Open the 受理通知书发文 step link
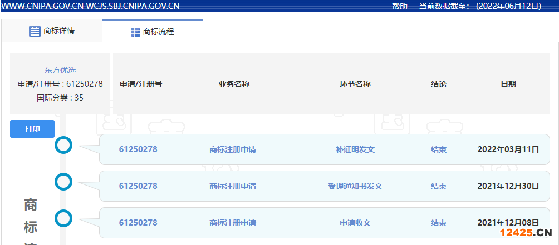Screen dimensions: 559x245 355,186
